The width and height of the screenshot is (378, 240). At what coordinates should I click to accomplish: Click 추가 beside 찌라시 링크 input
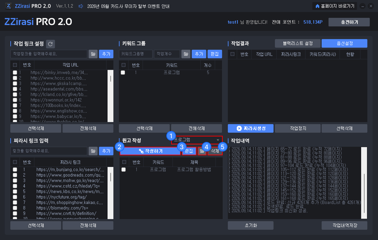[x=106, y=151]
